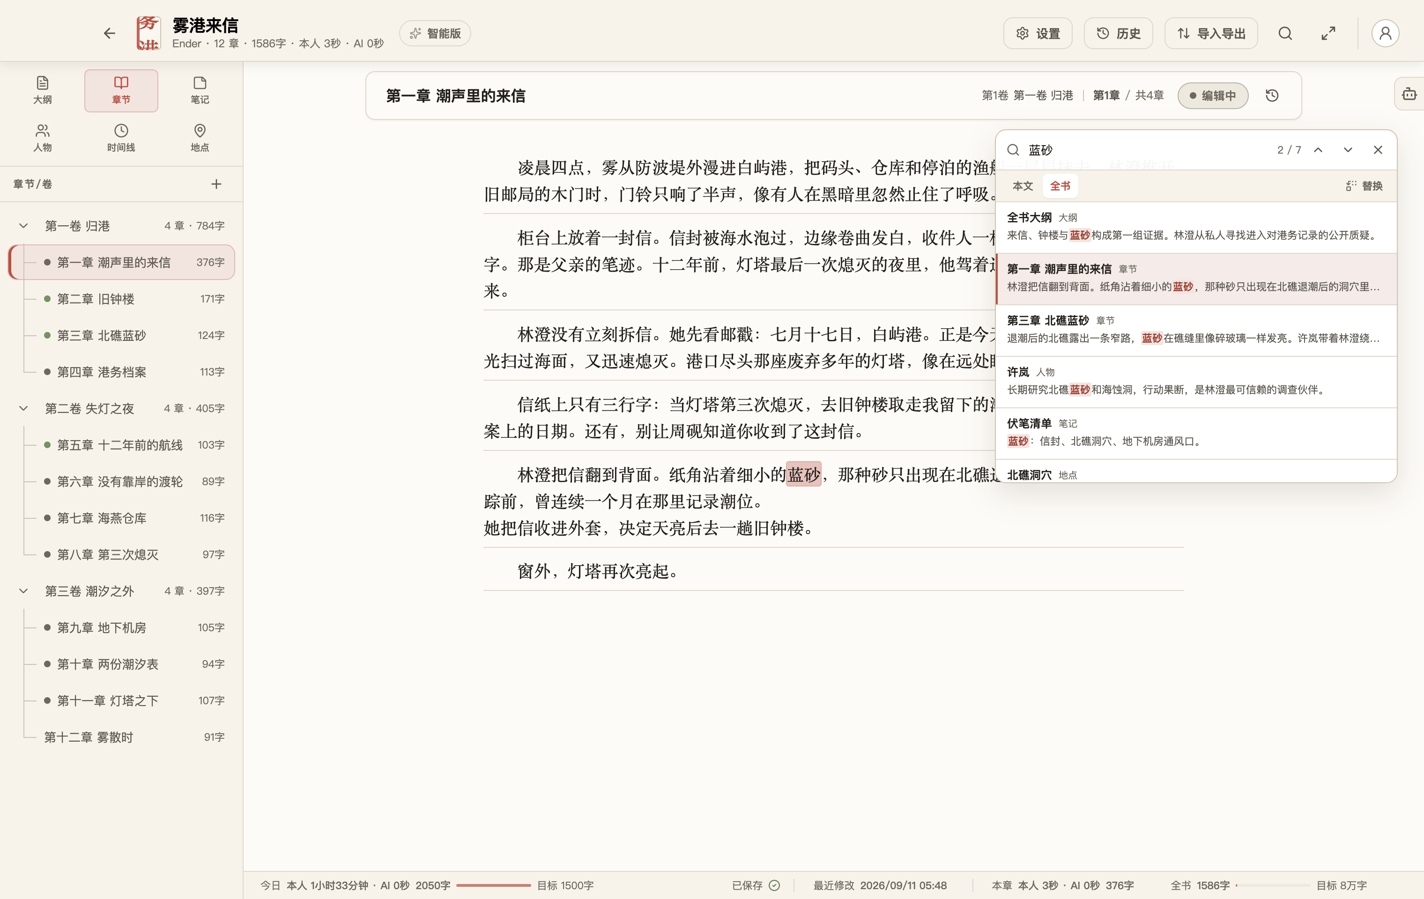Image resolution: width=1424 pixels, height=899 pixels.
Task: Collapse the 第一卷 归港 volume
Action: coord(23,226)
